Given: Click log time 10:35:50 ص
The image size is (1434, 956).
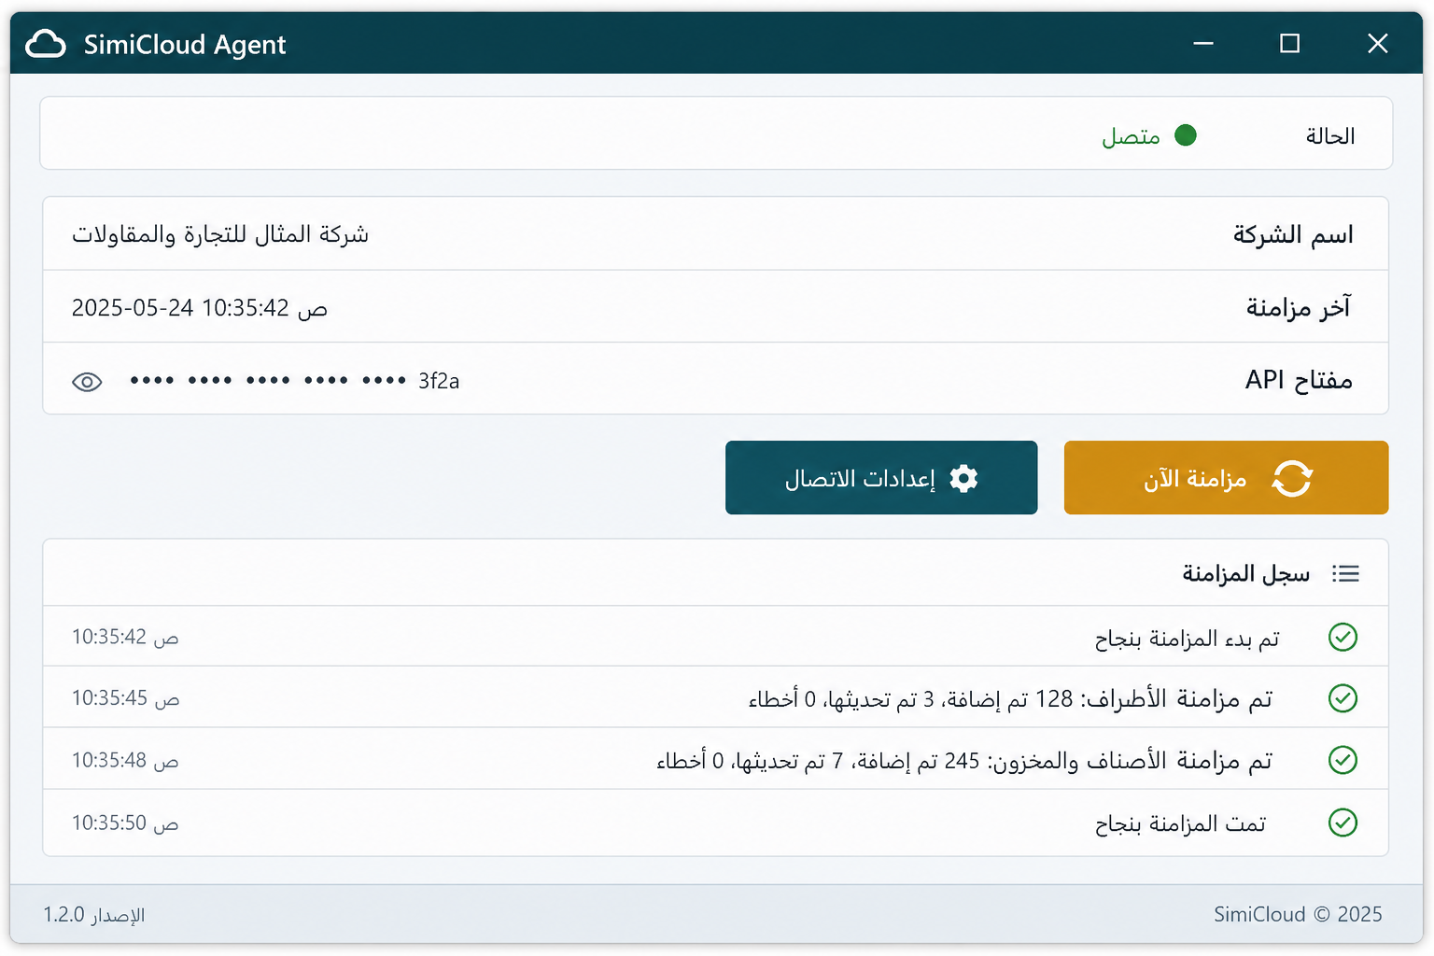Looking at the screenshot, I should [x=125, y=823].
